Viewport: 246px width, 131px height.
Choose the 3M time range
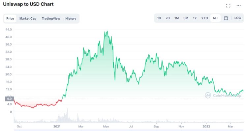(186, 18)
